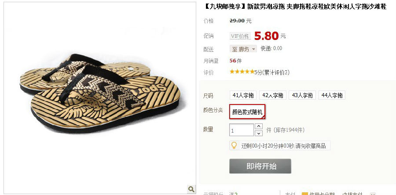
Task: Choose the 44人字拖 size option
Action: [332, 95]
